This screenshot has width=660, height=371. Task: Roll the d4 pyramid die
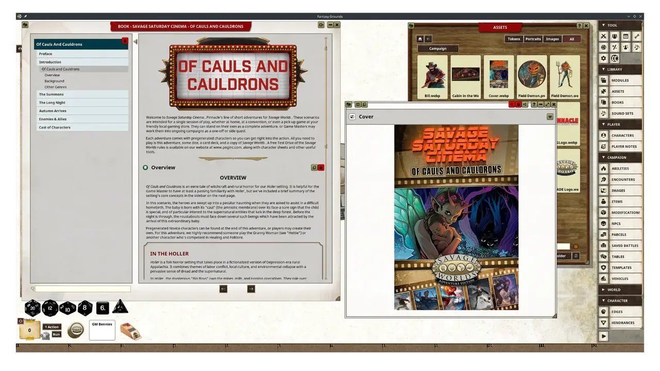(x=120, y=307)
